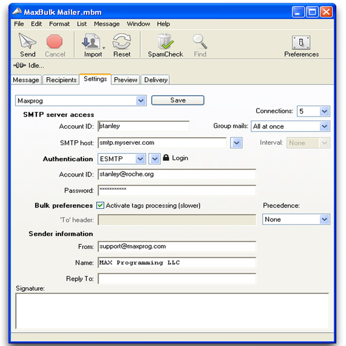Open the Maxprog settings profile dropdown
The width and height of the screenshot is (346, 346).
pos(81,100)
